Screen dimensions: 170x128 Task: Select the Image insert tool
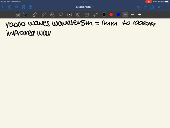pos(78,15)
